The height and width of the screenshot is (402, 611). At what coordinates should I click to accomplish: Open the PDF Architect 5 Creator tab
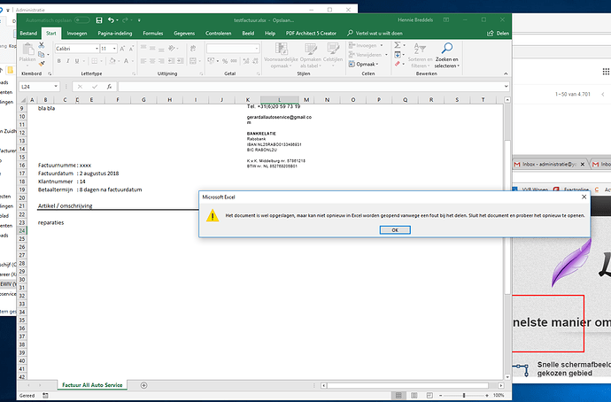pyautogui.click(x=311, y=33)
